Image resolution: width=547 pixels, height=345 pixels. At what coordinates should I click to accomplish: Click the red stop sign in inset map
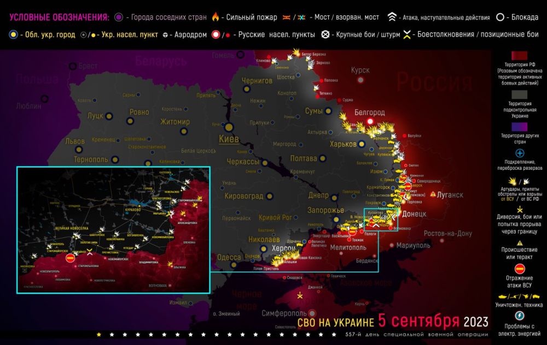[70, 258]
